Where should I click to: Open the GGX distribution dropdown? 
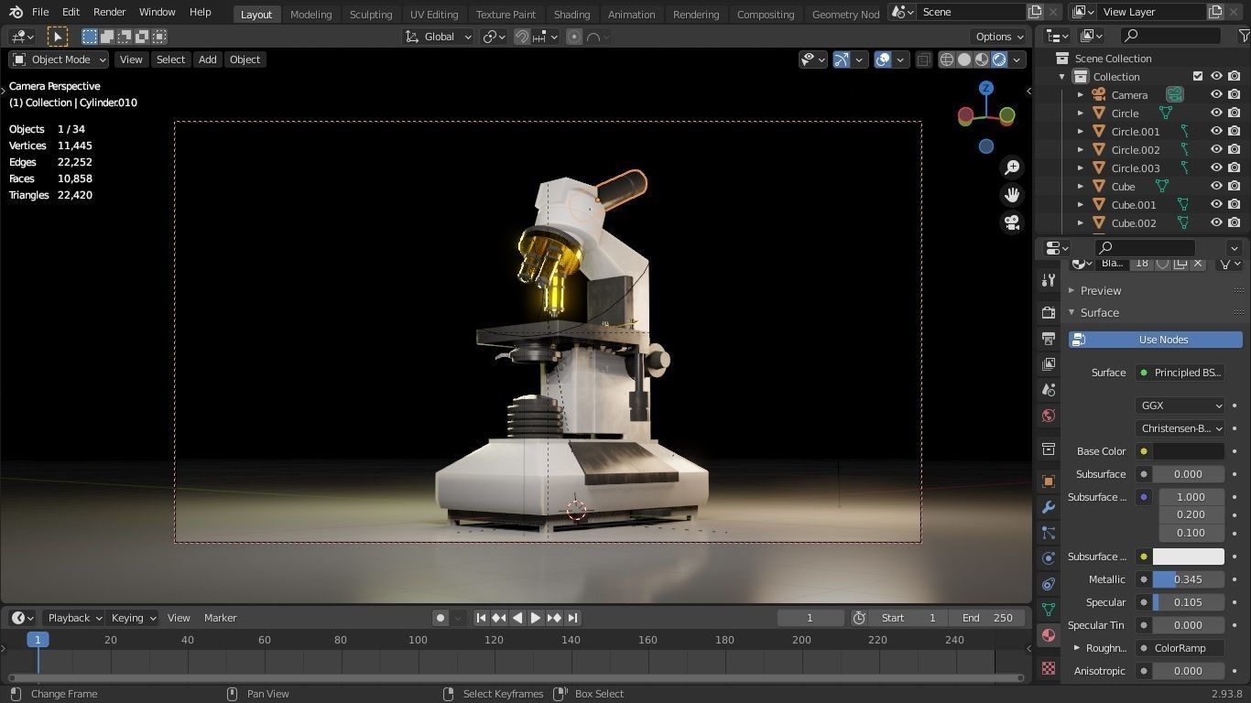tap(1180, 406)
